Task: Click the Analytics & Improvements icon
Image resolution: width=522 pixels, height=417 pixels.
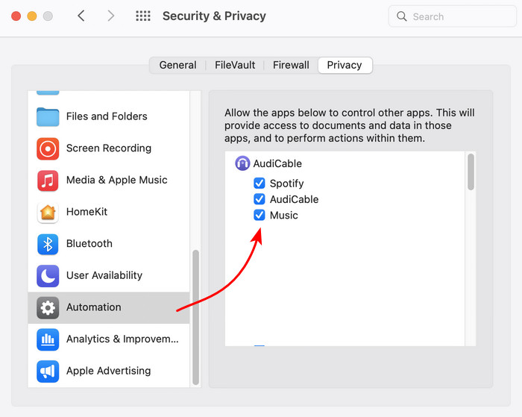Action: [x=48, y=339]
